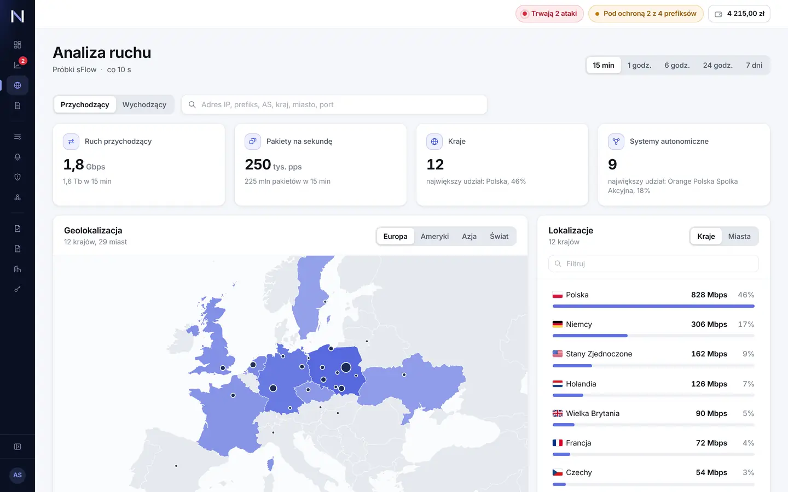Select the Wielka Brytania row
The height and width of the screenshot is (492, 788).
click(653, 418)
